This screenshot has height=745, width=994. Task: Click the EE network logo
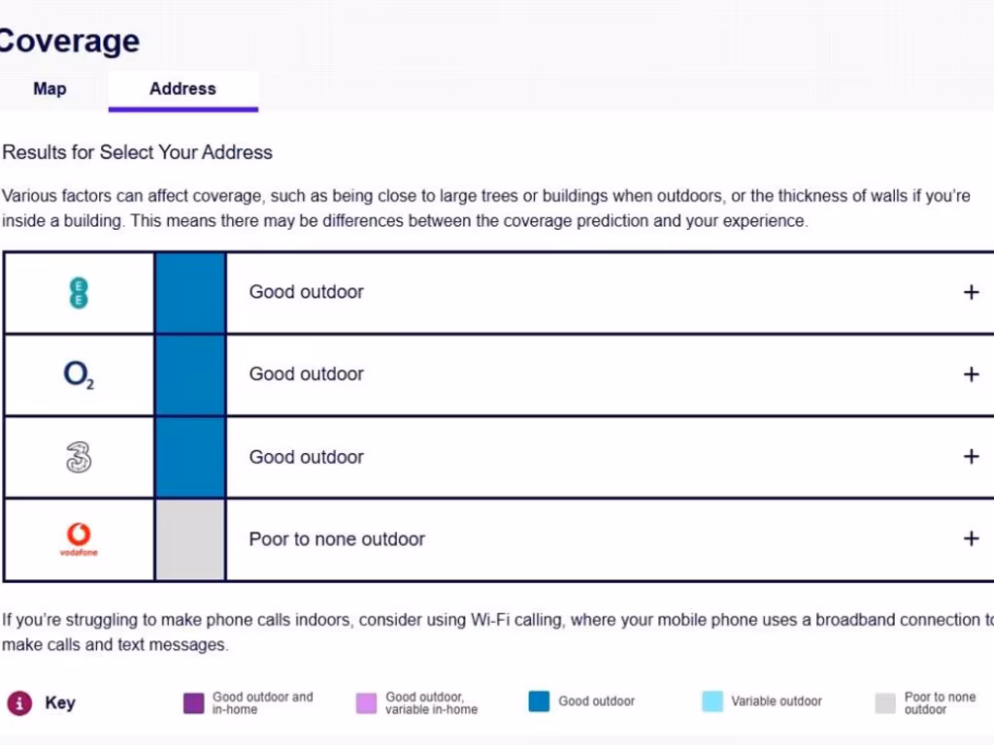pyautogui.click(x=79, y=293)
